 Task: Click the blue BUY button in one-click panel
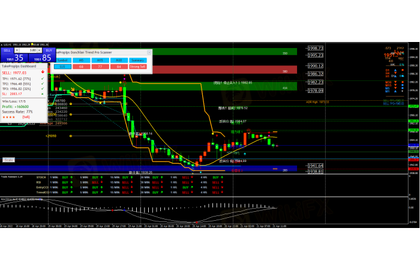coord(50,50)
